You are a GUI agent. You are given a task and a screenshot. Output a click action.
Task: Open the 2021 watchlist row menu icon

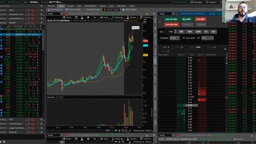pos(41,10)
